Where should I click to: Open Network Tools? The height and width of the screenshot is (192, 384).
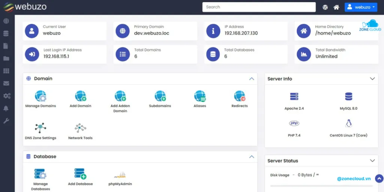coord(80,128)
